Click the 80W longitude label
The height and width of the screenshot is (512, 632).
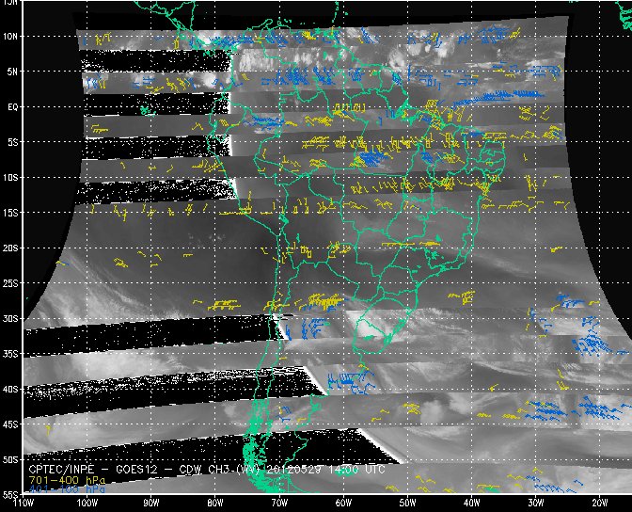pos(215,503)
